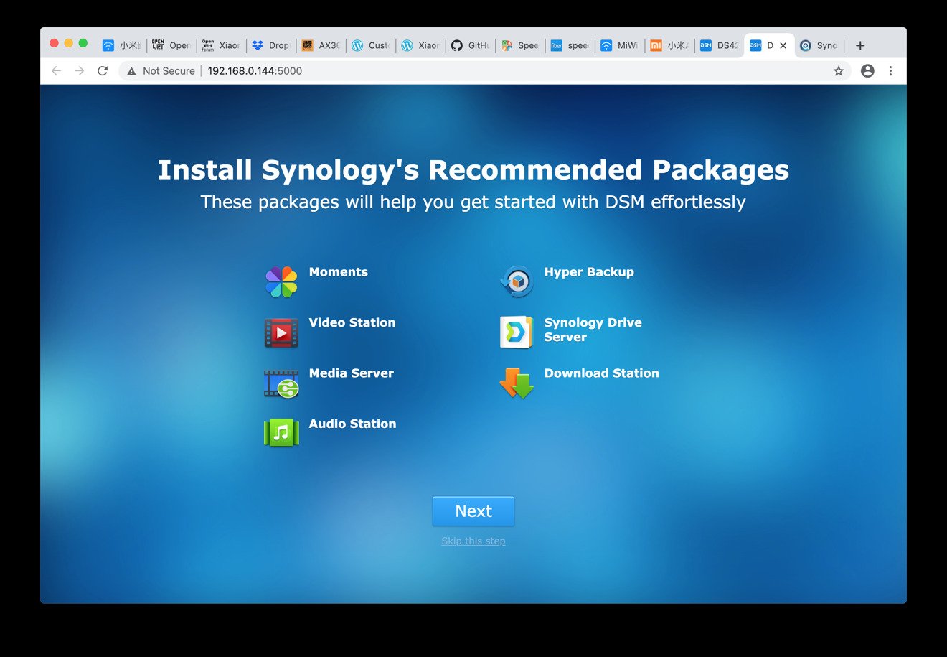The width and height of the screenshot is (947, 657).
Task: Reload the page with the refresh icon
Action: (x=103, y=71)
